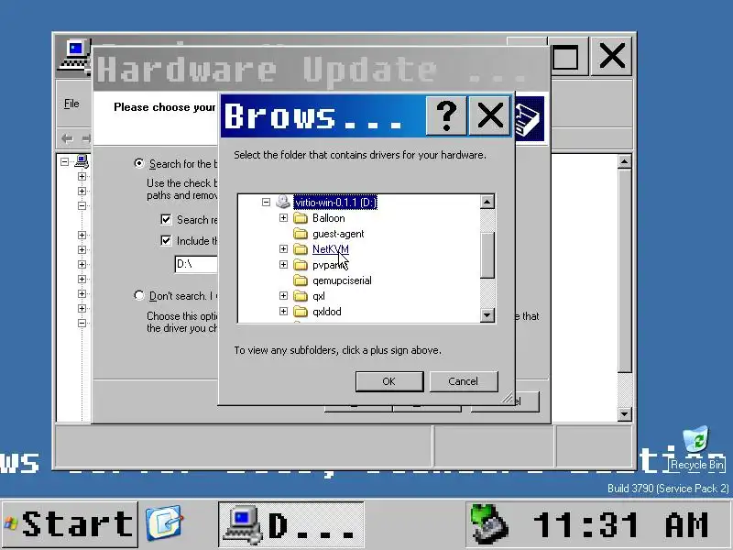Image resolution: width=733 pixels, height=550 pixels.
Task: Select the "guest-agent" folder label
Action: click(x=338, y=234)
